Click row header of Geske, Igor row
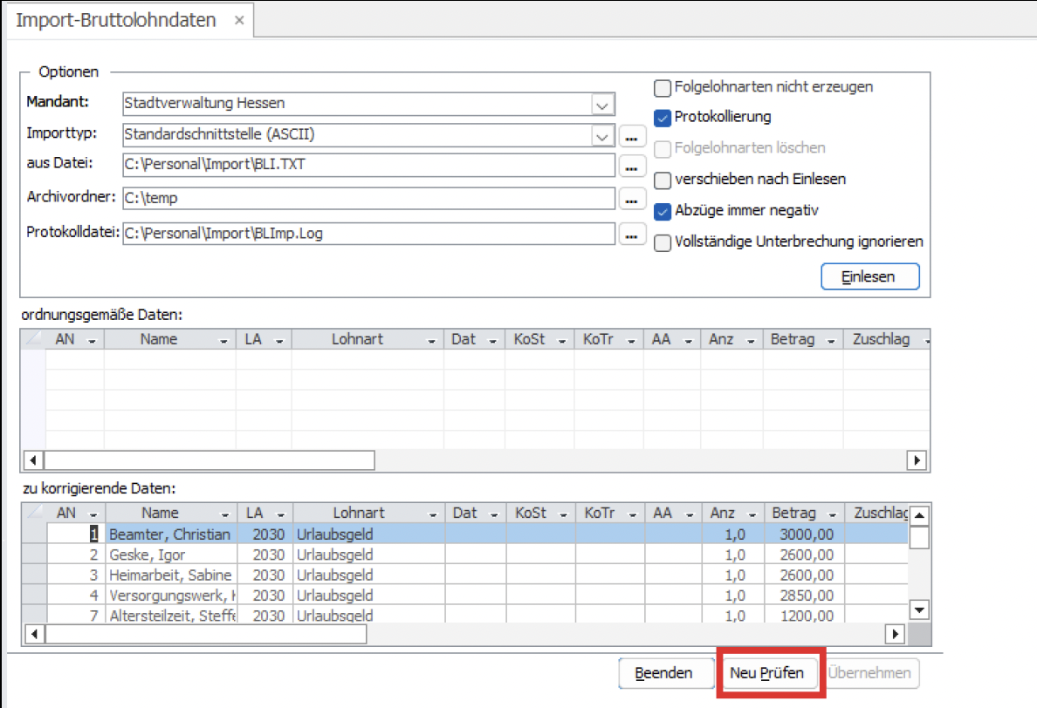The width and height of the screenshot is (1037, 708). pyautogui.click(x=34, y=555)
